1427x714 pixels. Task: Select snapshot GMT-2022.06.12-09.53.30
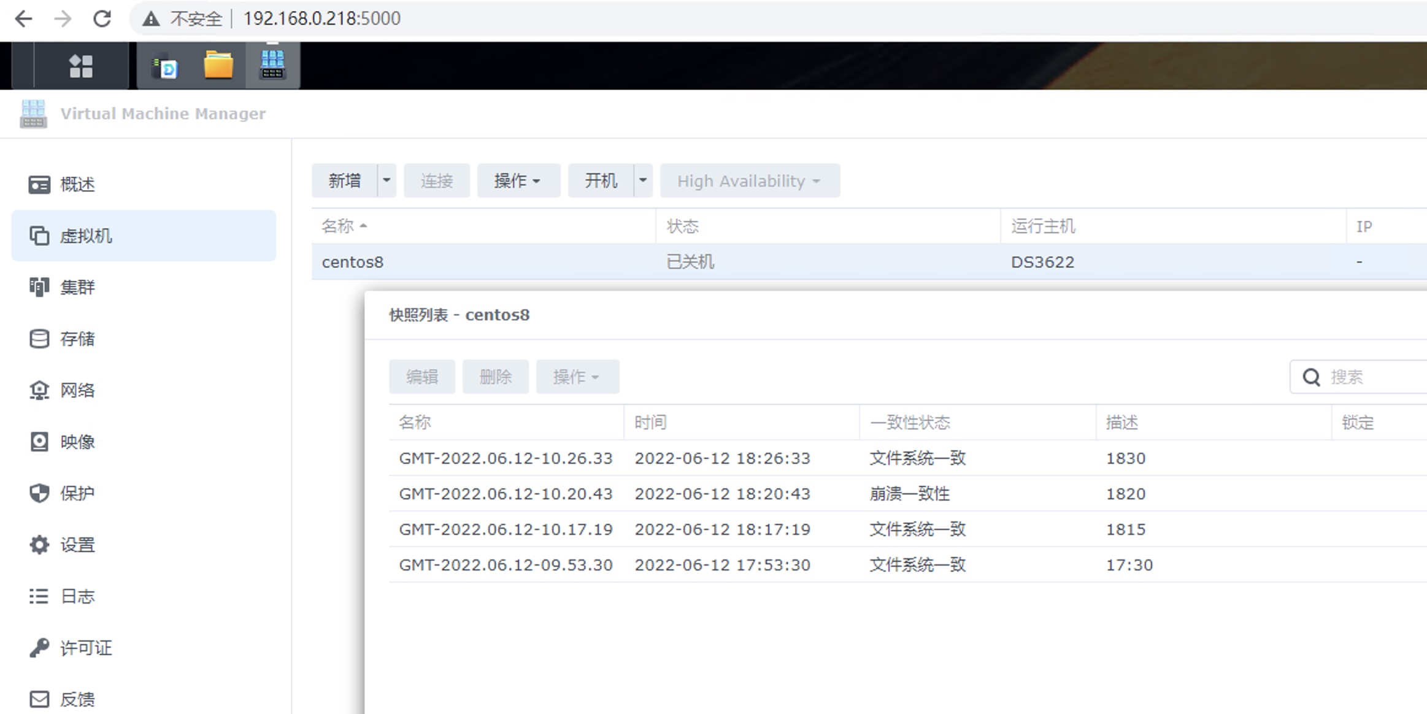[908, 565]
